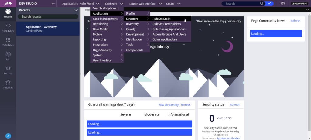Open the Create dropdown menu

click(x=173, y=4)
